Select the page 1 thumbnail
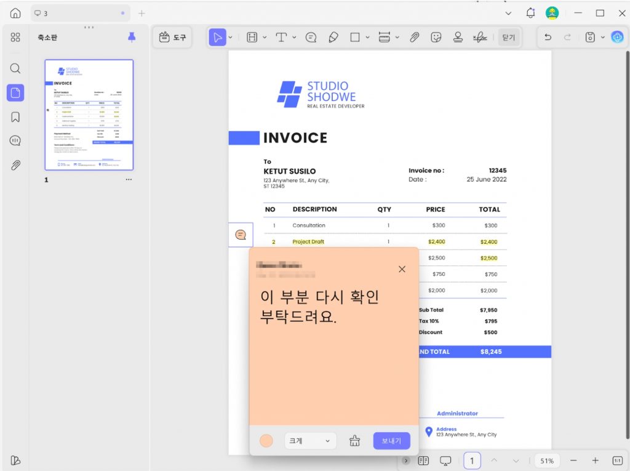 (89, 115)
